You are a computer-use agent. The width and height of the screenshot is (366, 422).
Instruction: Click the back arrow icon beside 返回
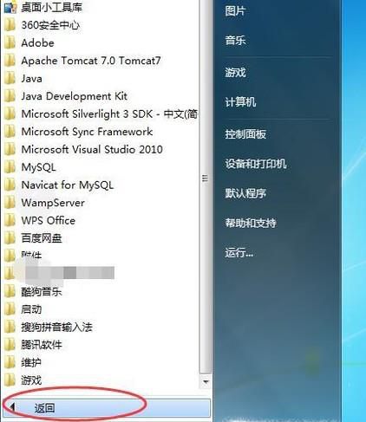tap(12, 407)
